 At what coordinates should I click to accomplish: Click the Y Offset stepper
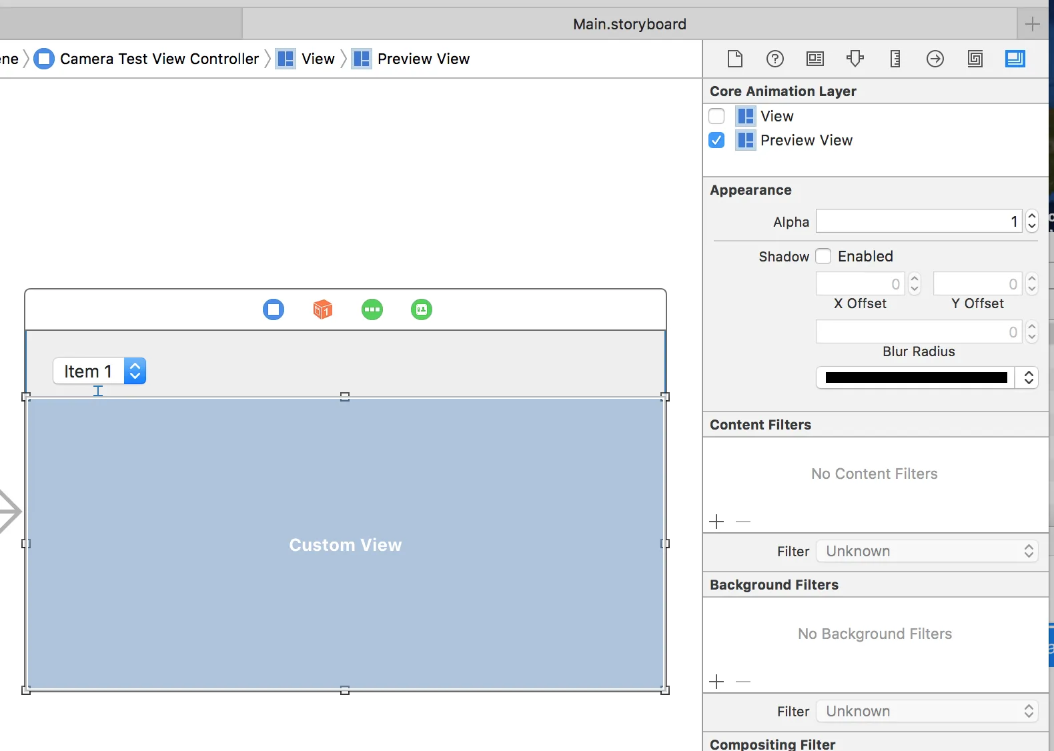[1032, 284]
